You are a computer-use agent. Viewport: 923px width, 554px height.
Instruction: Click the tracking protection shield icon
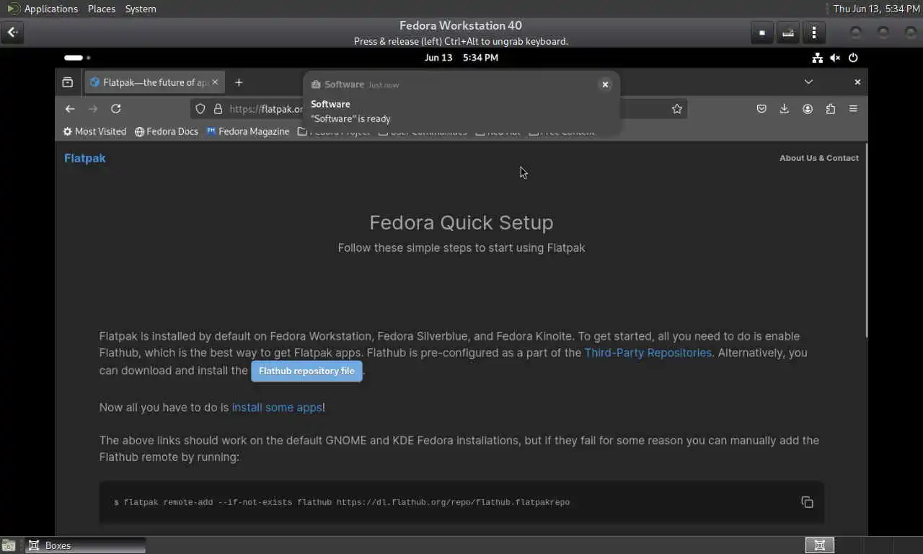click(x=200, y=109)
